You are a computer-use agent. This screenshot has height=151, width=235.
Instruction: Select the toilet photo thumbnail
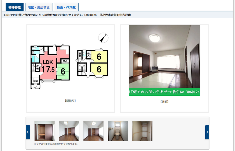point(118,131)
